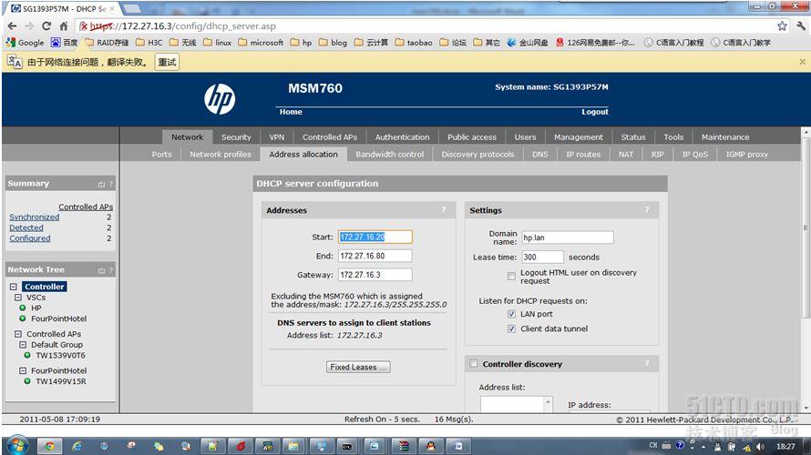Click the Logout link in the header
The height and width of the screenshot is (455, 811).
tap(595, 112)
